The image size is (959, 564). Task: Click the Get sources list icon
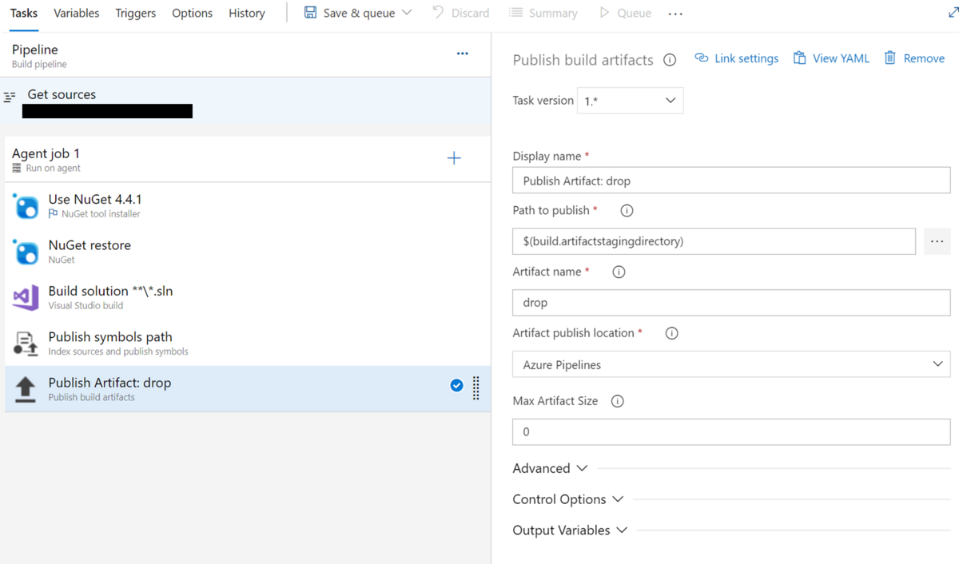(10, 97)
